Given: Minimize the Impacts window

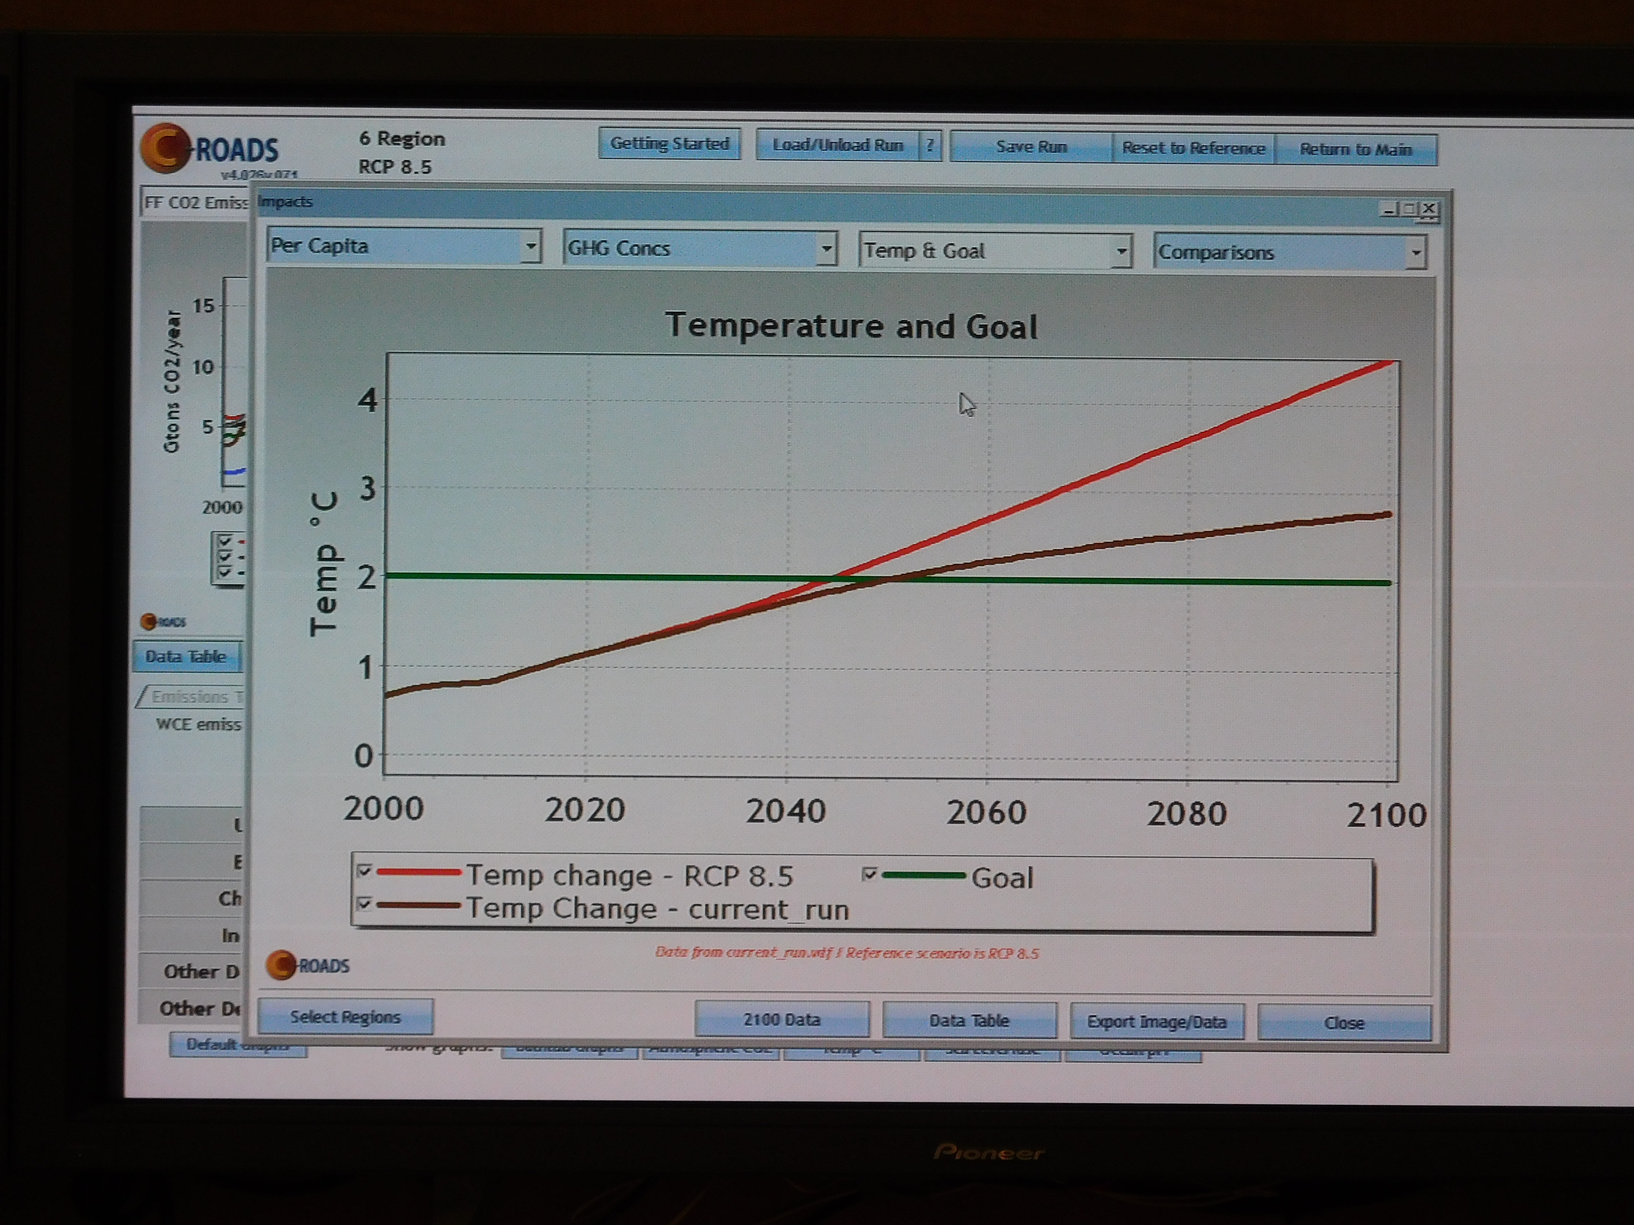Looking at the screenshot, I should [1389, 210].
